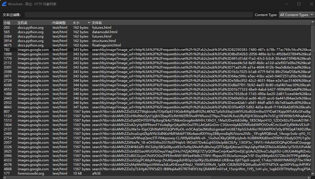The image size is (315, 179).
Task: Select packet number 4868 row
Action: point(157,169)
